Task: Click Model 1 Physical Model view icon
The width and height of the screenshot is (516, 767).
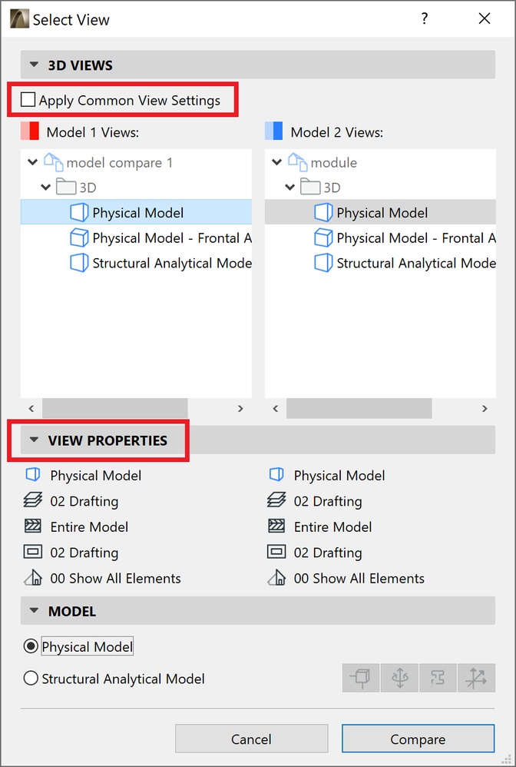Action: (x=79, y=213)
